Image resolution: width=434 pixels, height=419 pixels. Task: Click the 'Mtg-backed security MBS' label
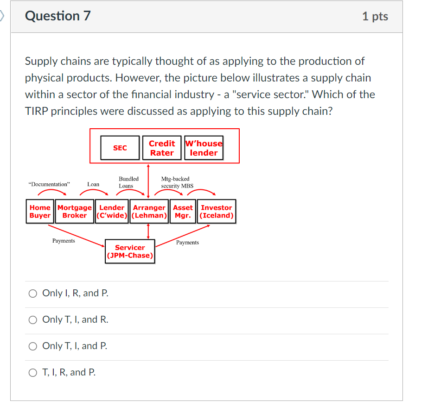(x=177, y=182)
